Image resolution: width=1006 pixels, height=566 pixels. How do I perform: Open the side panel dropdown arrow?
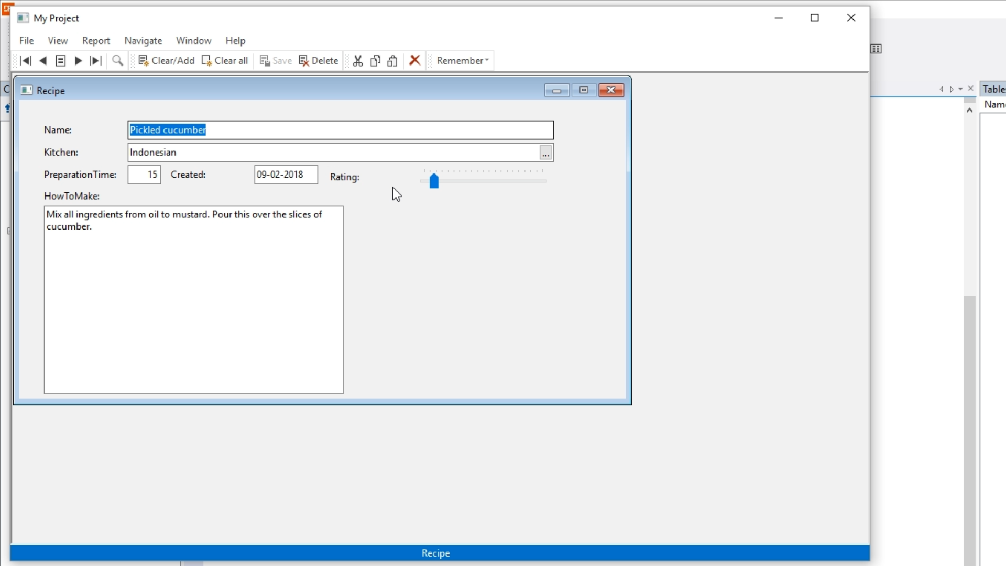click(x=960, y=89)
